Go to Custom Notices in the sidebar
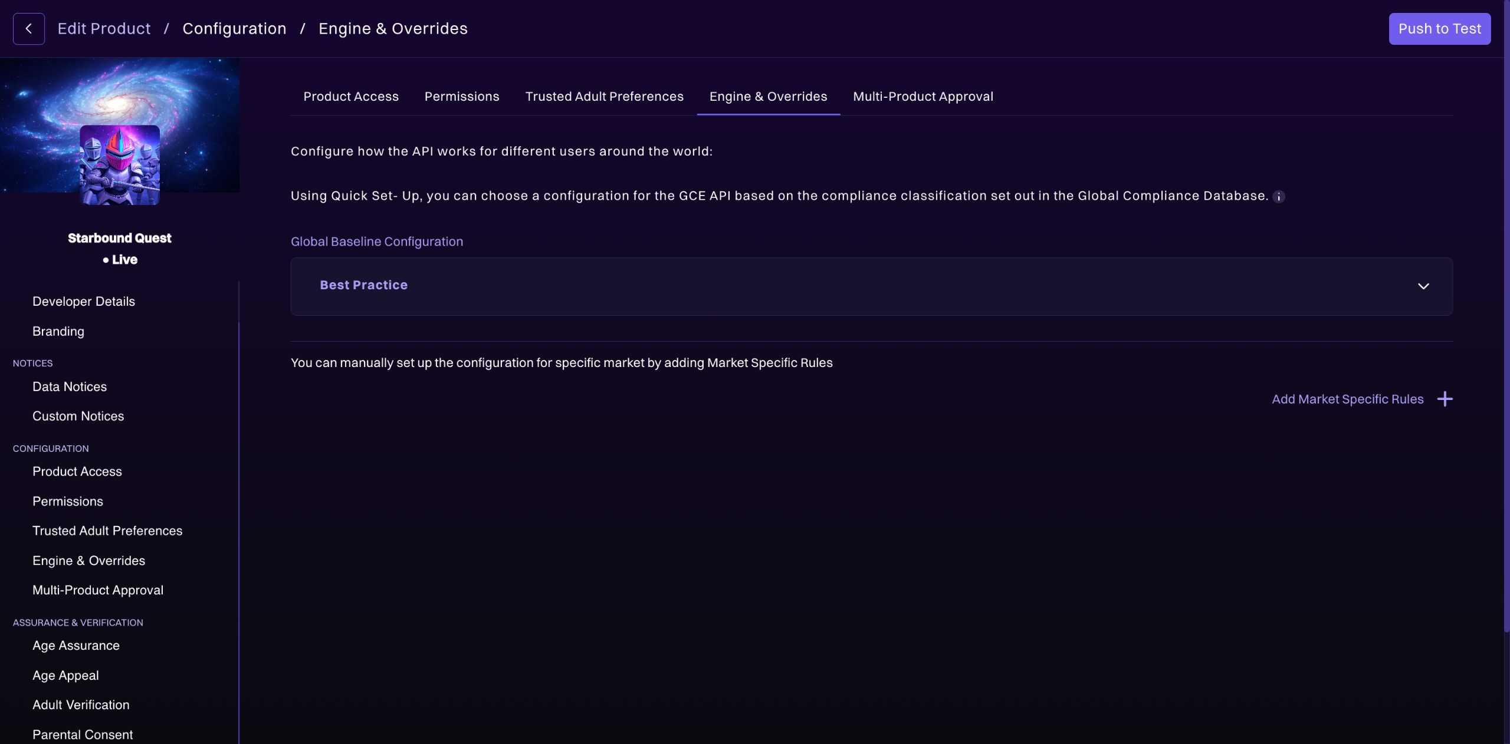The width and height of the screenshot is (1510, 744). 78,416
